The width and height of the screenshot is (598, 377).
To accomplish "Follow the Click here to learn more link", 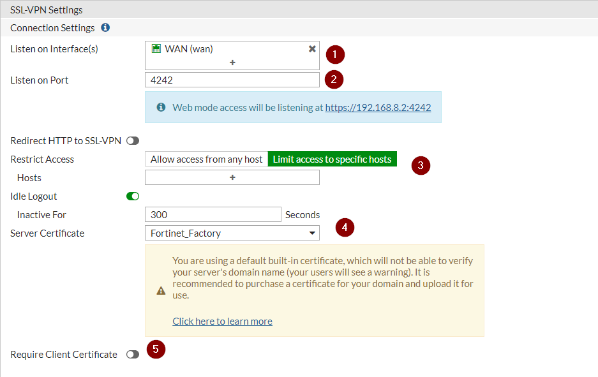I will click(x=222, y=322).
